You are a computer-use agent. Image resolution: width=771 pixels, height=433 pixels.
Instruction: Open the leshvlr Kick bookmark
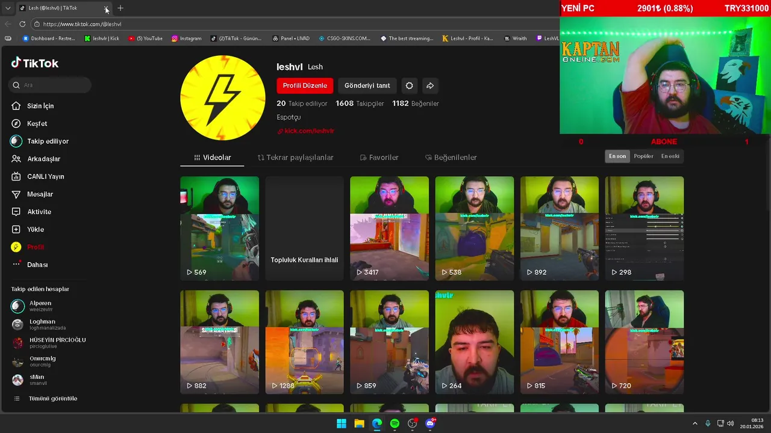pos(102,38)
